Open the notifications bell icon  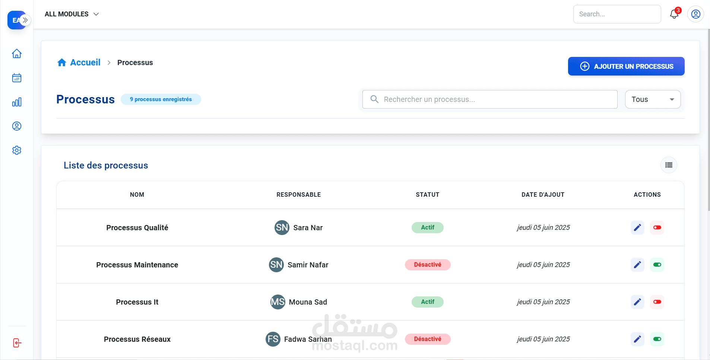click(674, 14)
